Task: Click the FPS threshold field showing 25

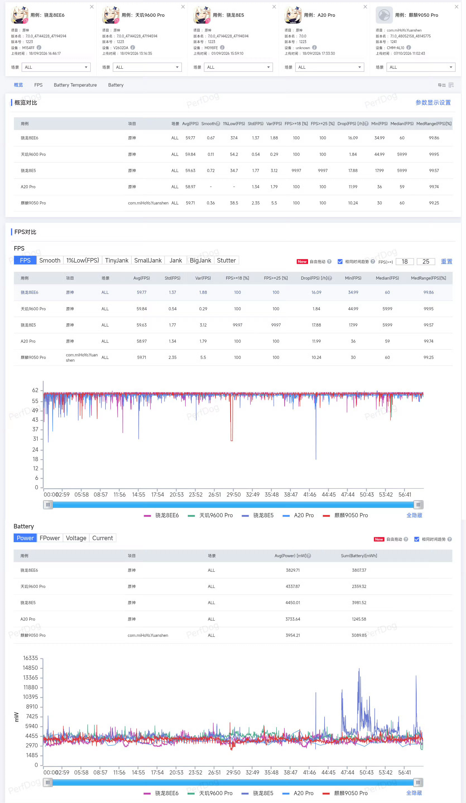Action: (x=426, y=262)
